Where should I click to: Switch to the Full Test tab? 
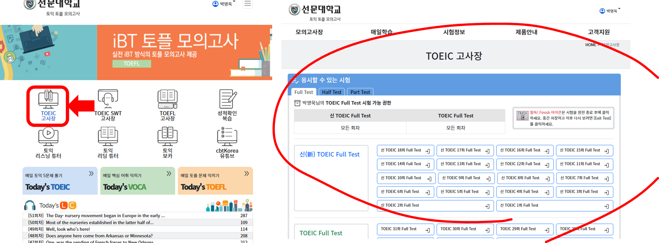(304, 92)
